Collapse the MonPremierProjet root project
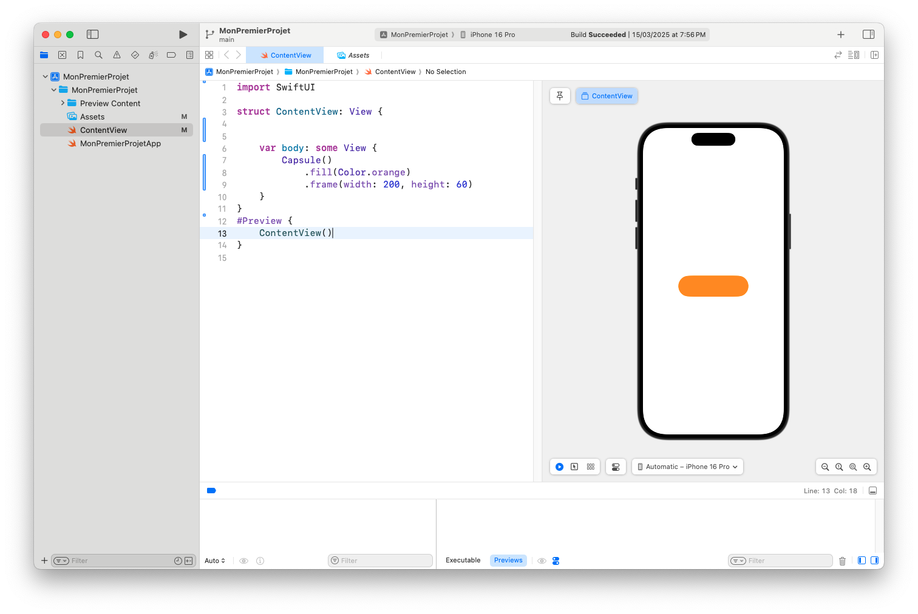The width and height of the screenshot is (918, 614). tap(46, 77)
